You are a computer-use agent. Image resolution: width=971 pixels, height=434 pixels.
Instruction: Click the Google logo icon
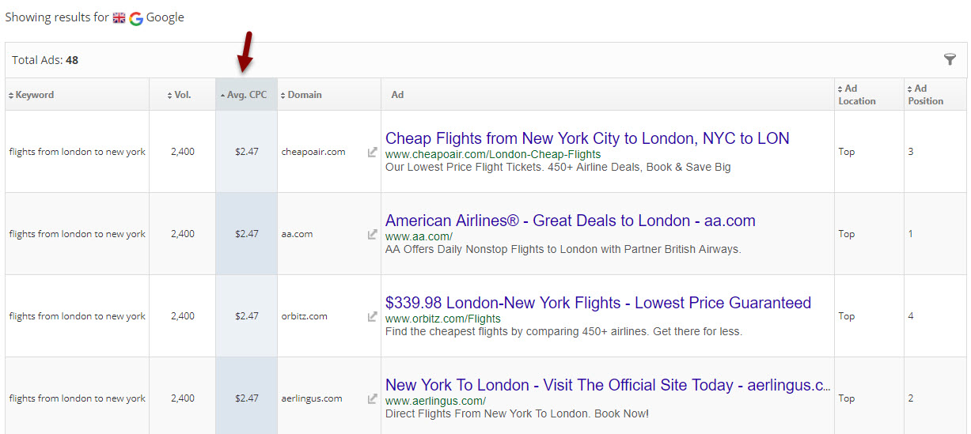[x=136, y=18]
